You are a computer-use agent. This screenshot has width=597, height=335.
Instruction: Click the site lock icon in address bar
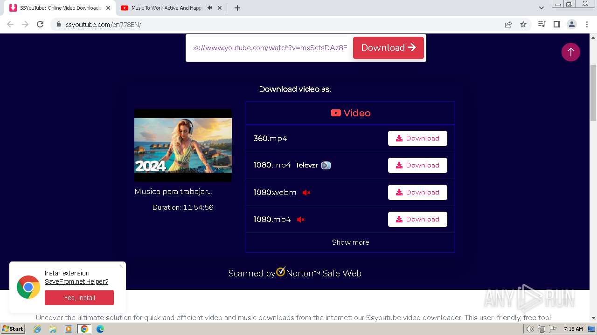pyautogui.click(x=59, y=24)
